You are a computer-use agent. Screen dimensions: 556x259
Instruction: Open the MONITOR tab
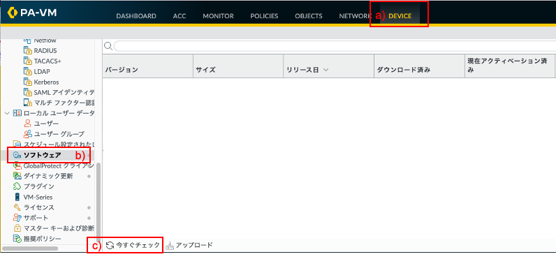pyautogui.click(x=218, y=16)
